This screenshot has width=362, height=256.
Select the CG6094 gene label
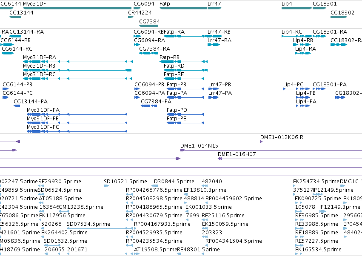coord(144,4)
